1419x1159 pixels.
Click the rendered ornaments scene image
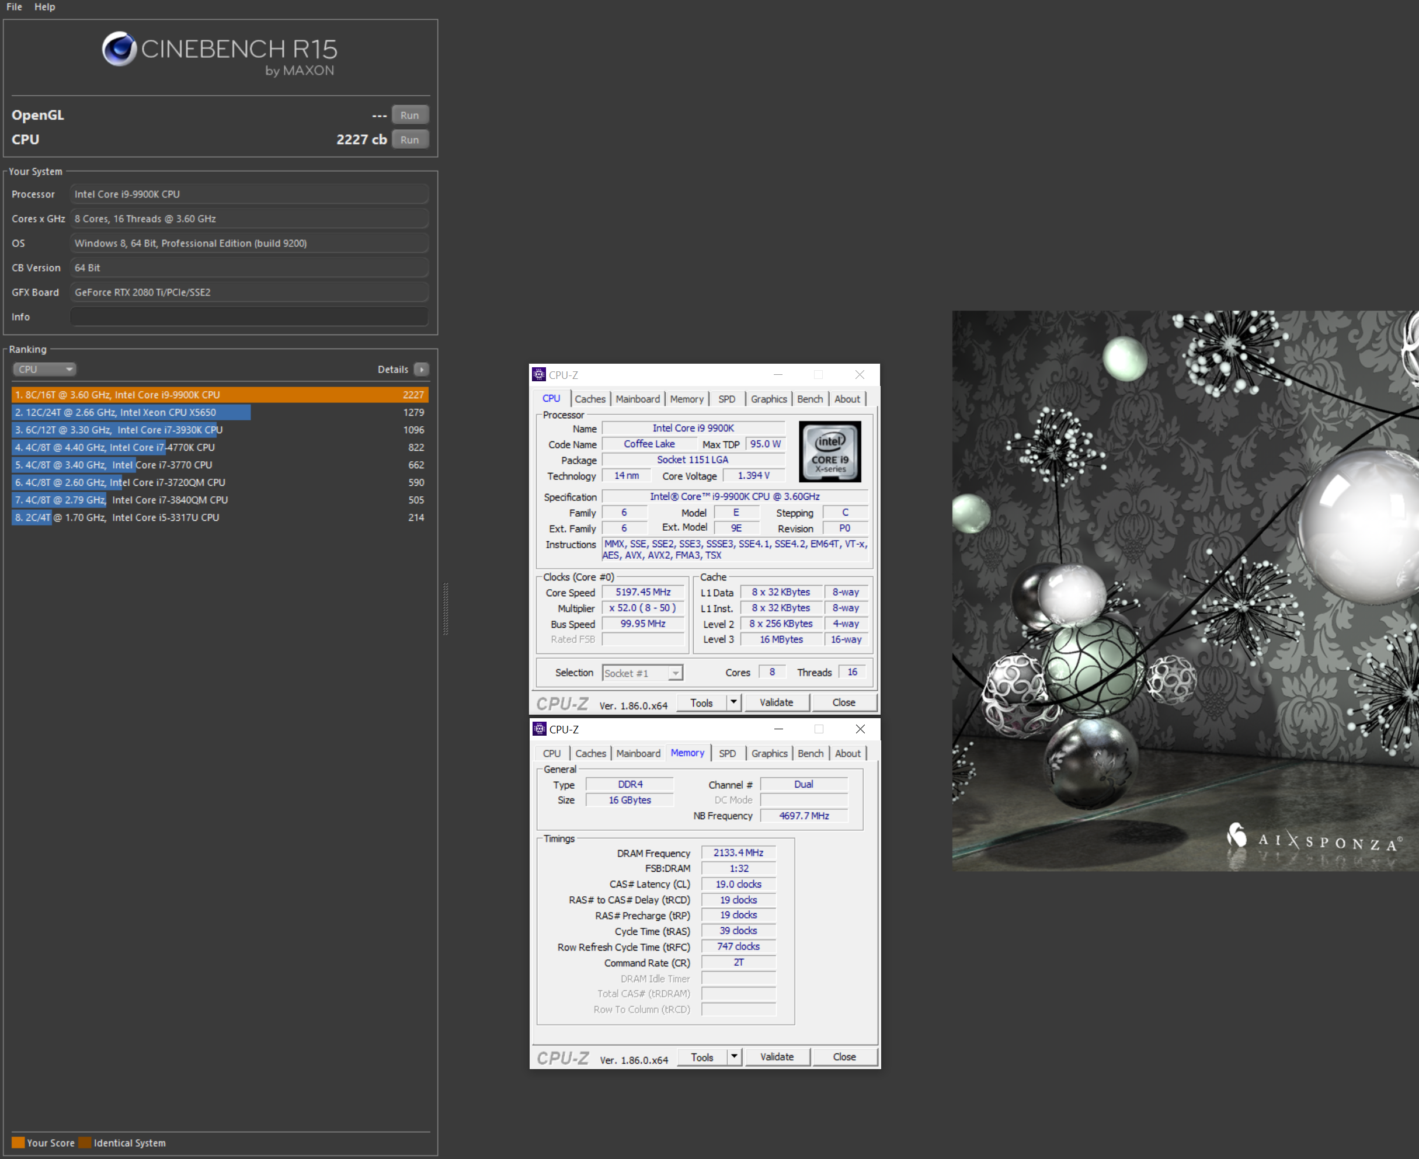(1185, 590)
